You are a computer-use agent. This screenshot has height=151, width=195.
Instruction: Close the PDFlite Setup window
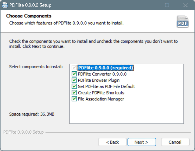(185, 5)
